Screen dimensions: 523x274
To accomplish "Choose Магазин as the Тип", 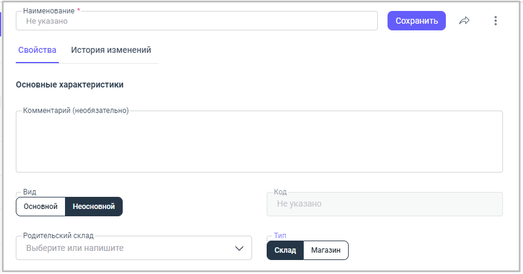I will (326, 250).
